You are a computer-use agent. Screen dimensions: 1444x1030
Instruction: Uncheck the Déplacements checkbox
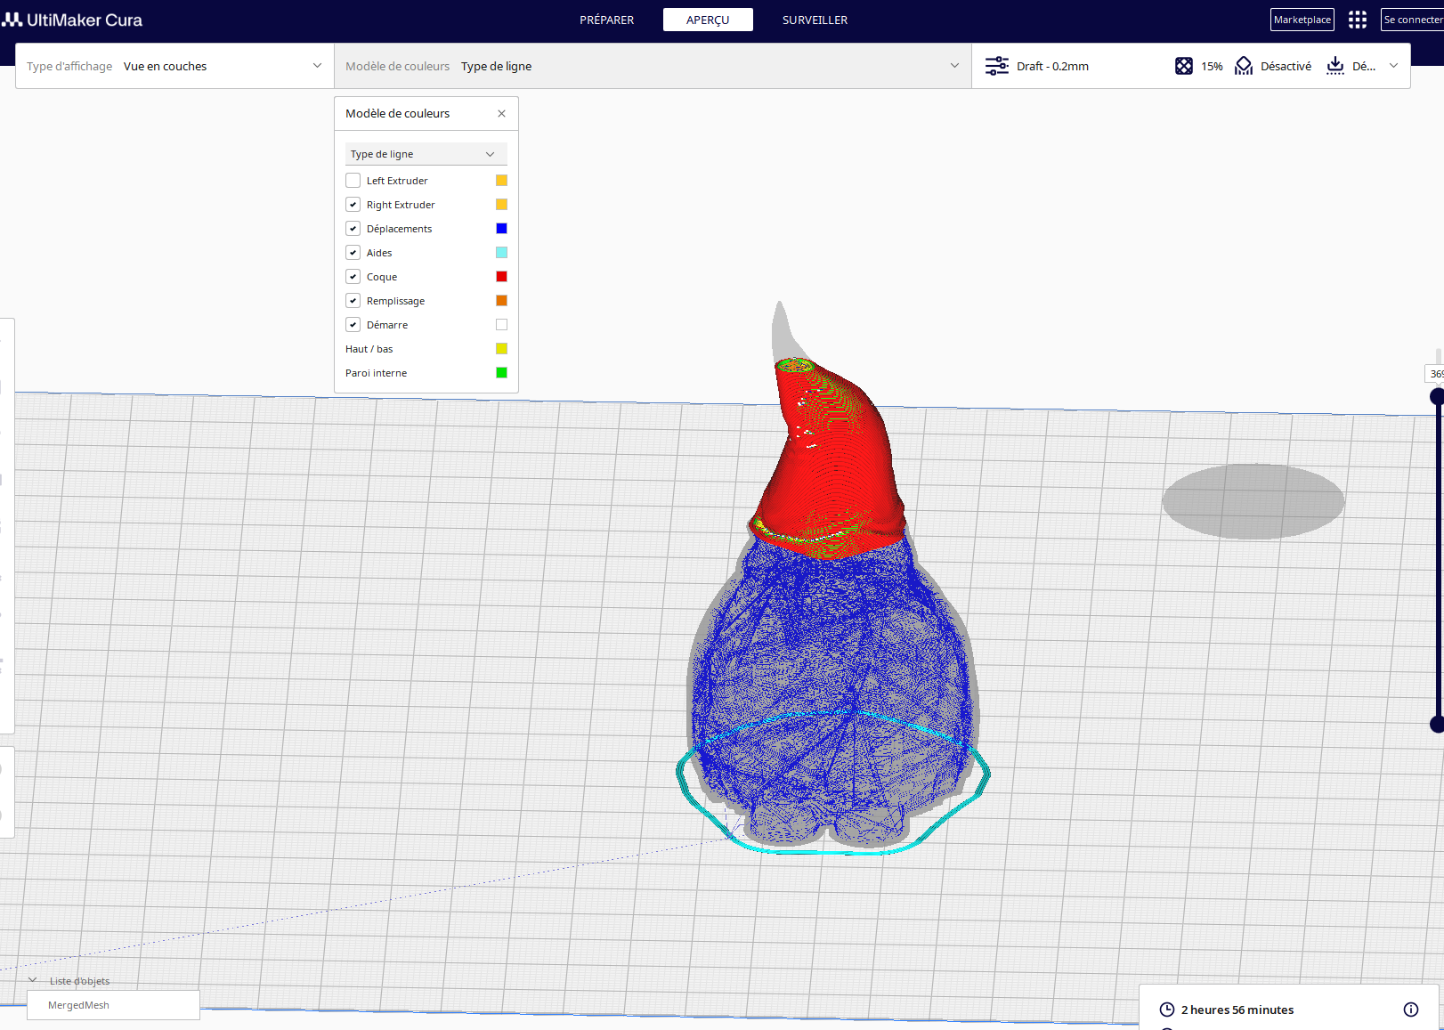353,229
